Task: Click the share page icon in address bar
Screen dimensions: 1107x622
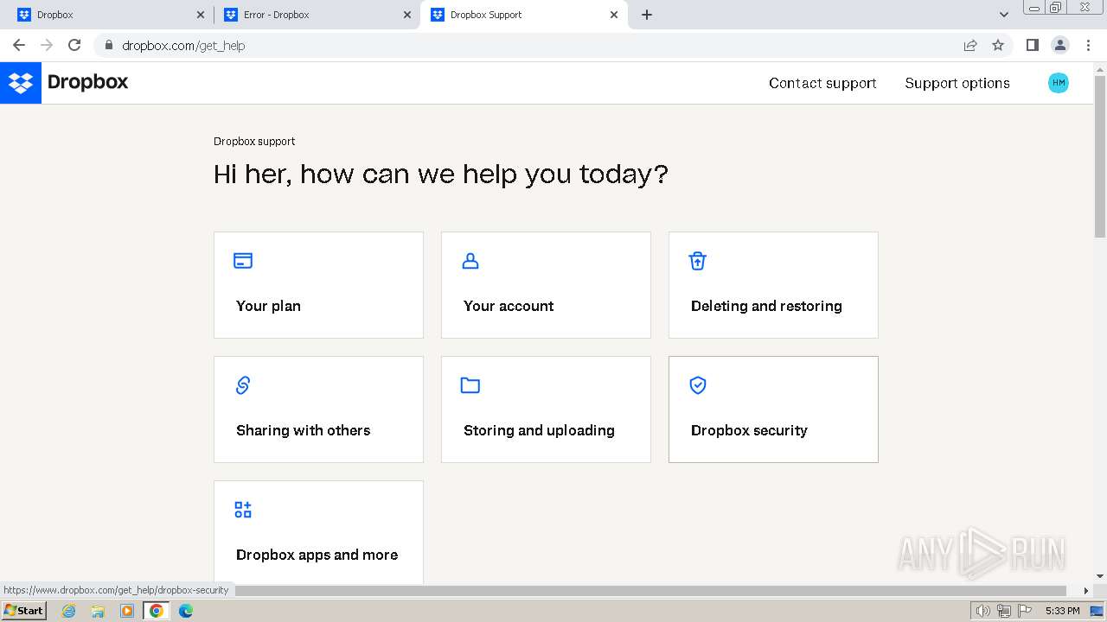Action: click(x=970, y=45)
